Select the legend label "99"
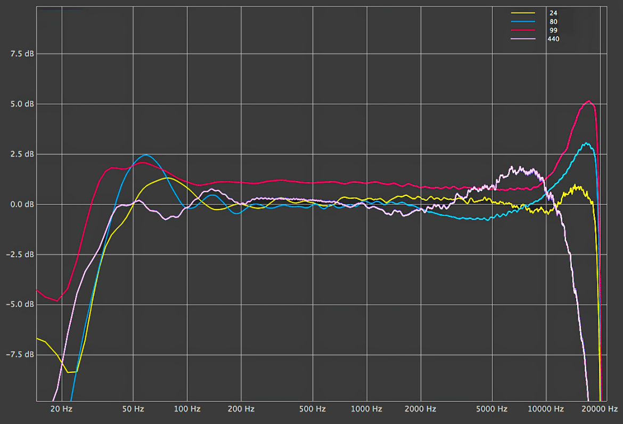Image resolution: width=623 pixels, height=424 pixels. [x=553, y=30]
